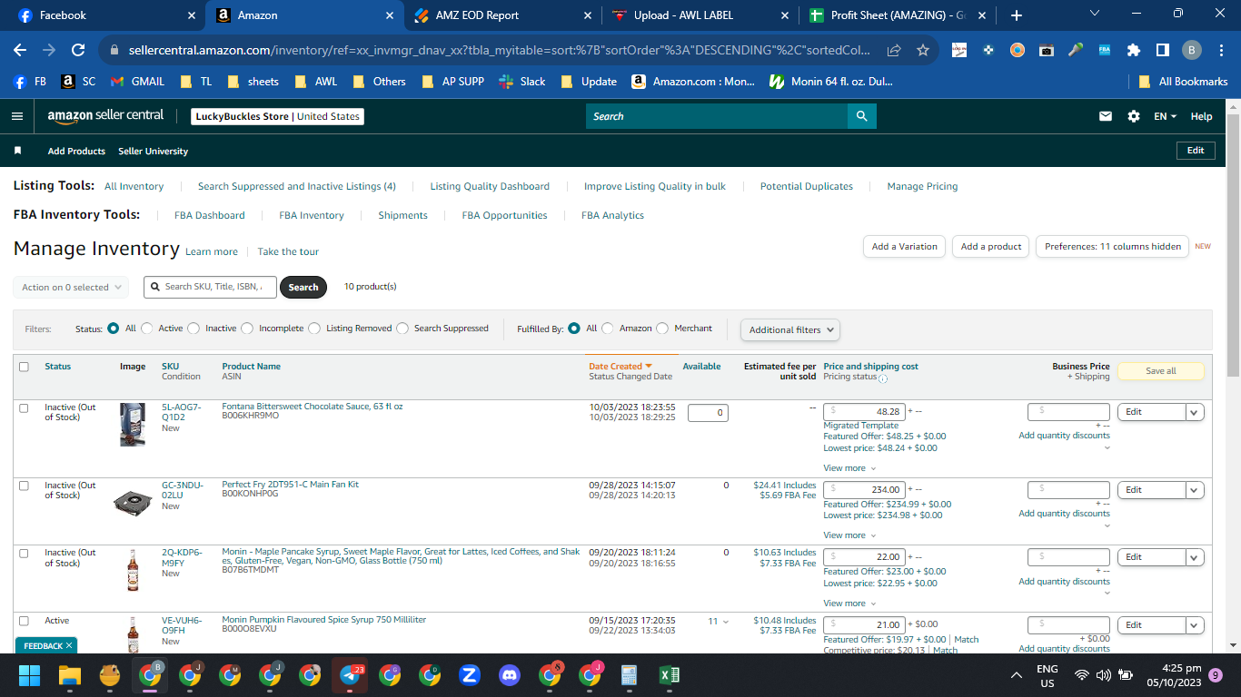Click the price field showing 234.00

click(864, 490)
